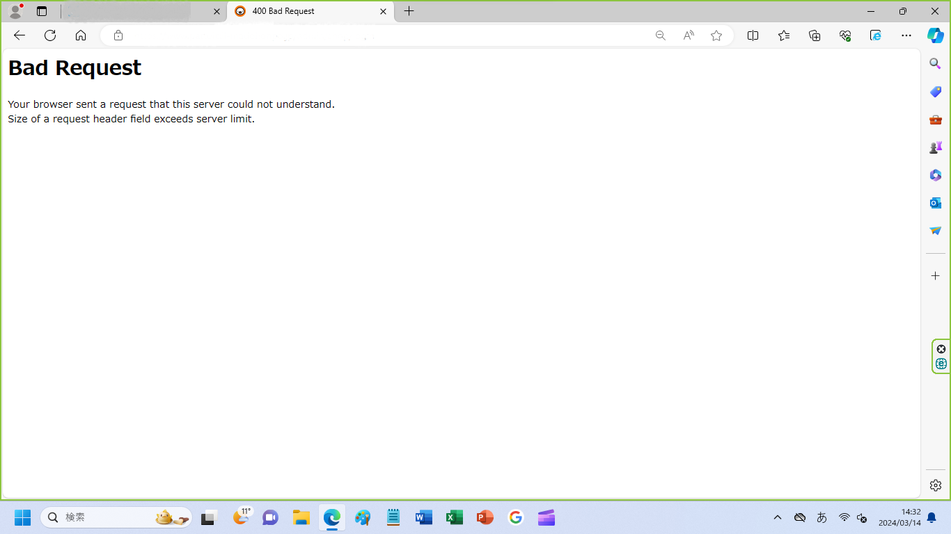Open Browser essentials heart icon

(x=845, y=35)
